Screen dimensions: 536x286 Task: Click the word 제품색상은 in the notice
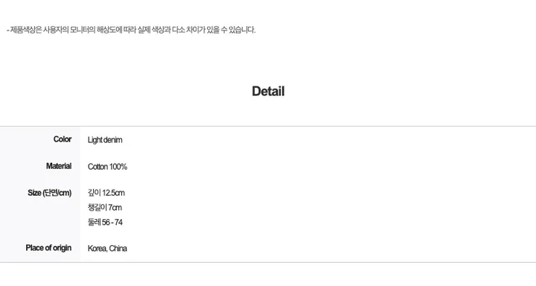tap(26, 30)
